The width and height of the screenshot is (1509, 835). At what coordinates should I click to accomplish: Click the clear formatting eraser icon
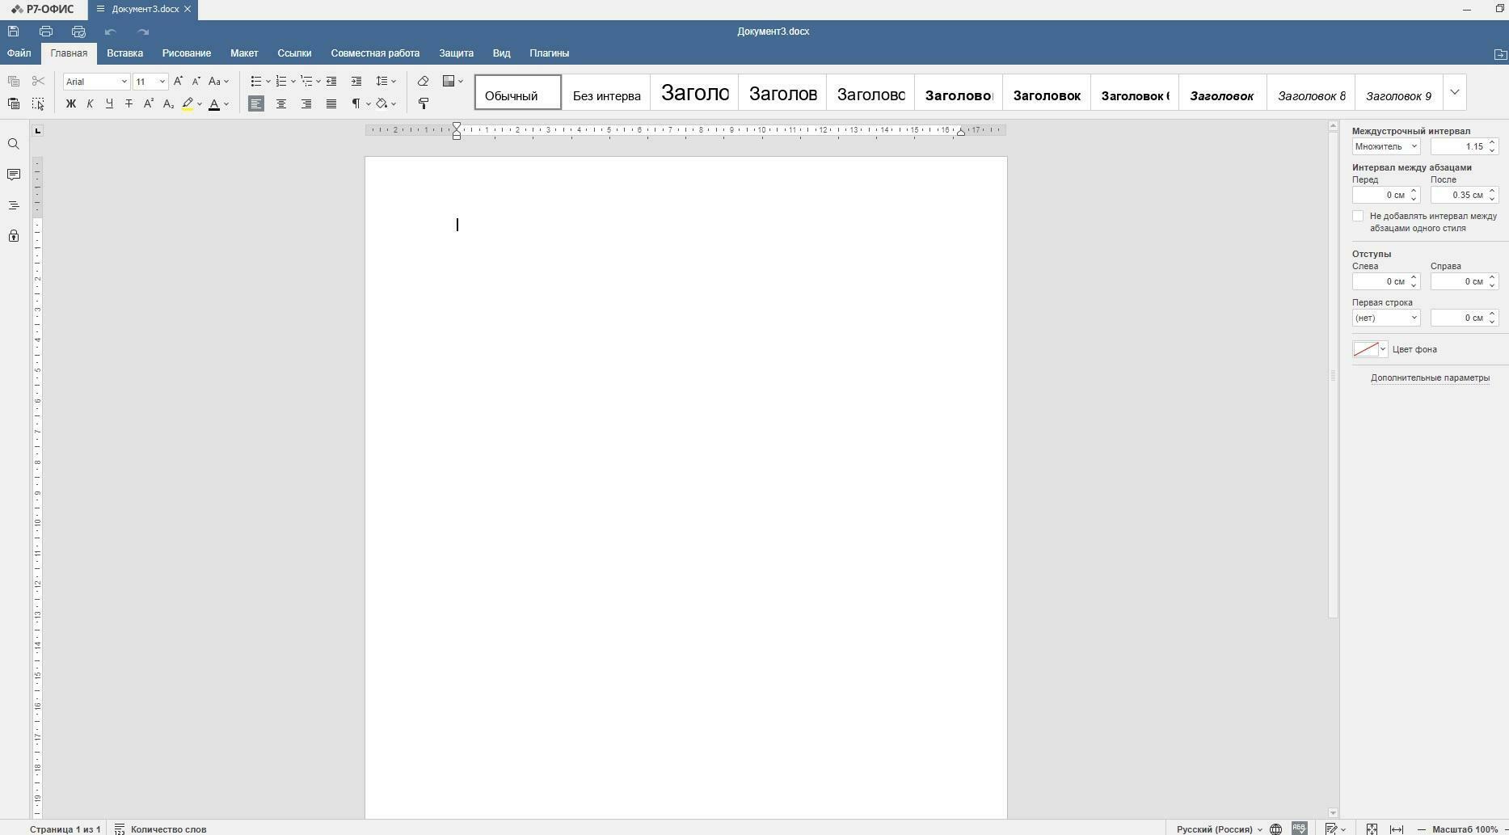coord(423,81)
